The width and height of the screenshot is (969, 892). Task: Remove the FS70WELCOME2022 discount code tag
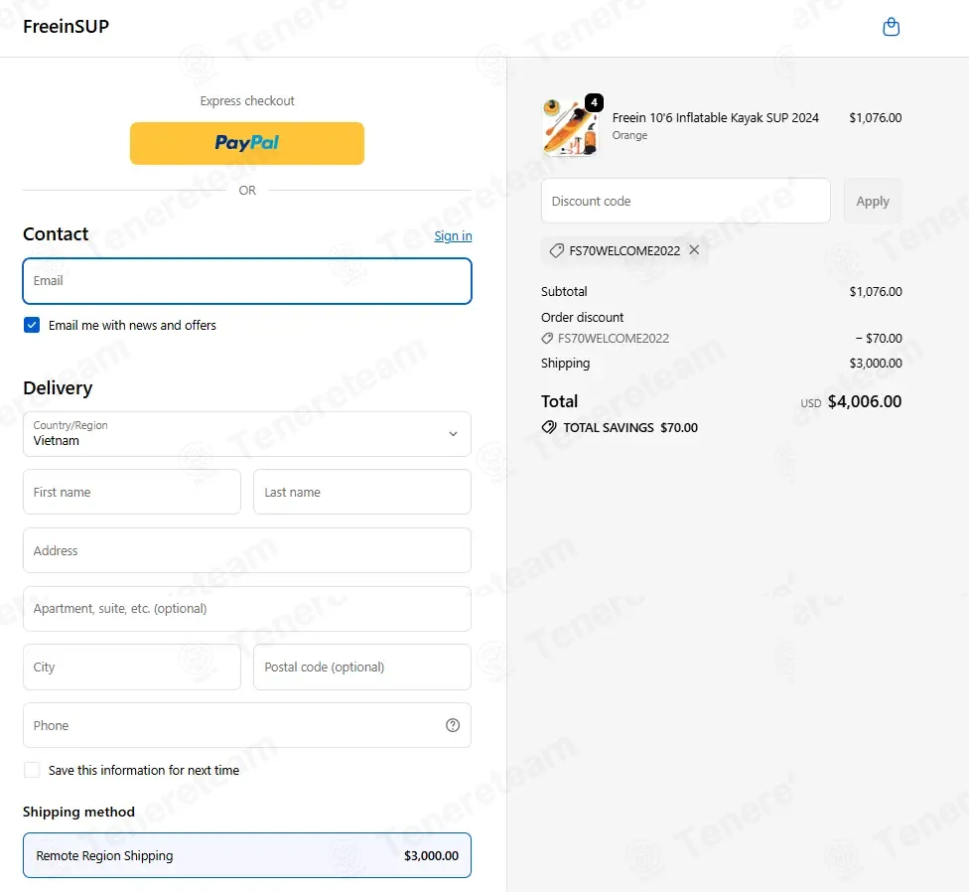point(694,249)
